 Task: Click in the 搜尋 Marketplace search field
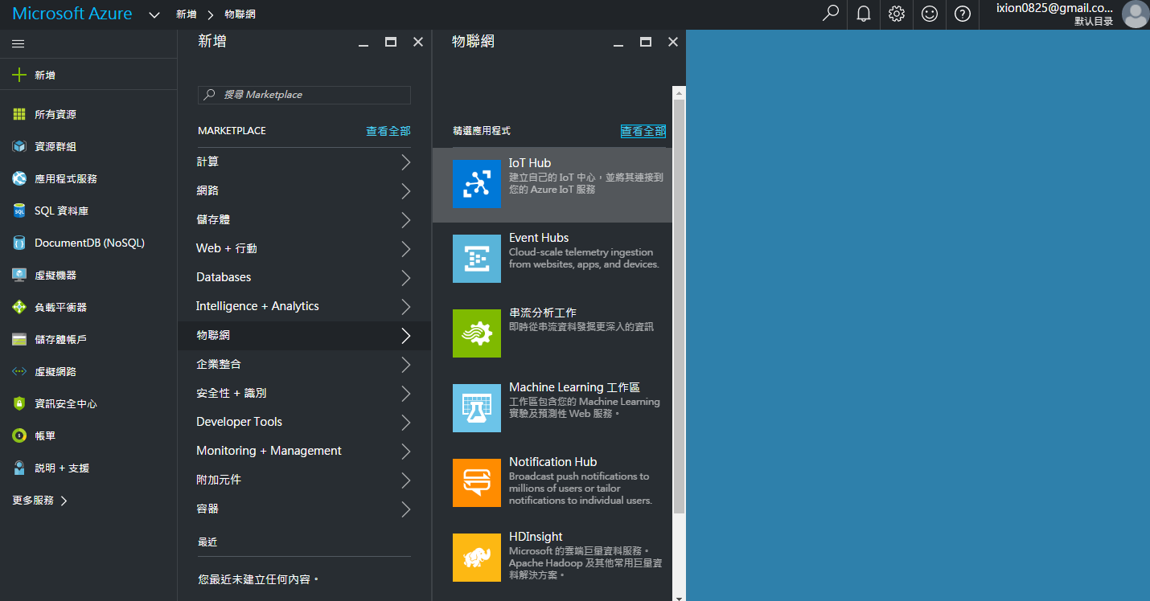click(x=304, y=95)
